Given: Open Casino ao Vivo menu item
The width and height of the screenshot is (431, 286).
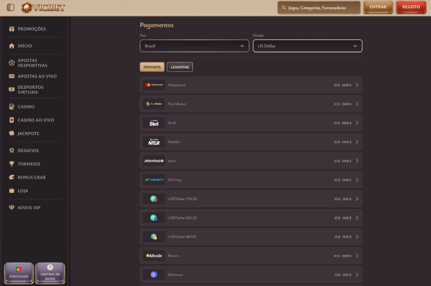Looking at the screenshot, I should pos(36,120).
